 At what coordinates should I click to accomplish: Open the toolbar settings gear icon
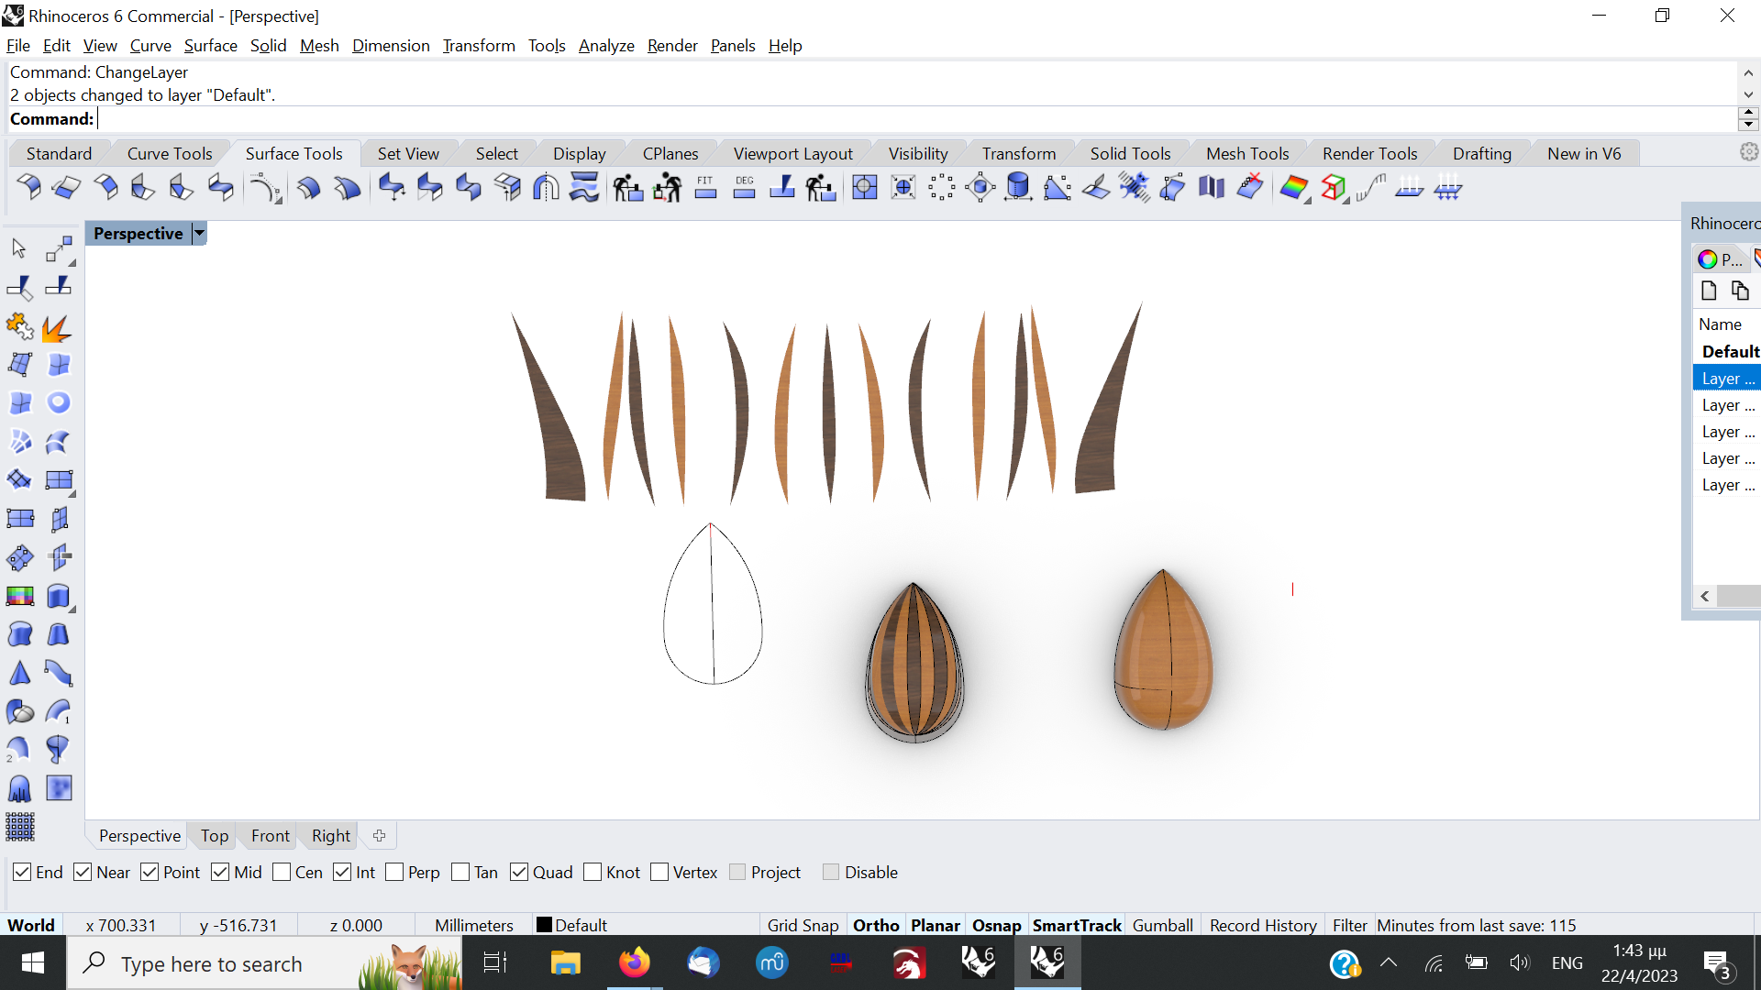coord(1748,152)
